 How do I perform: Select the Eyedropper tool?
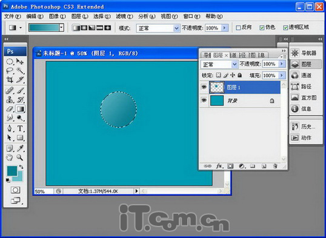(20, 148)
